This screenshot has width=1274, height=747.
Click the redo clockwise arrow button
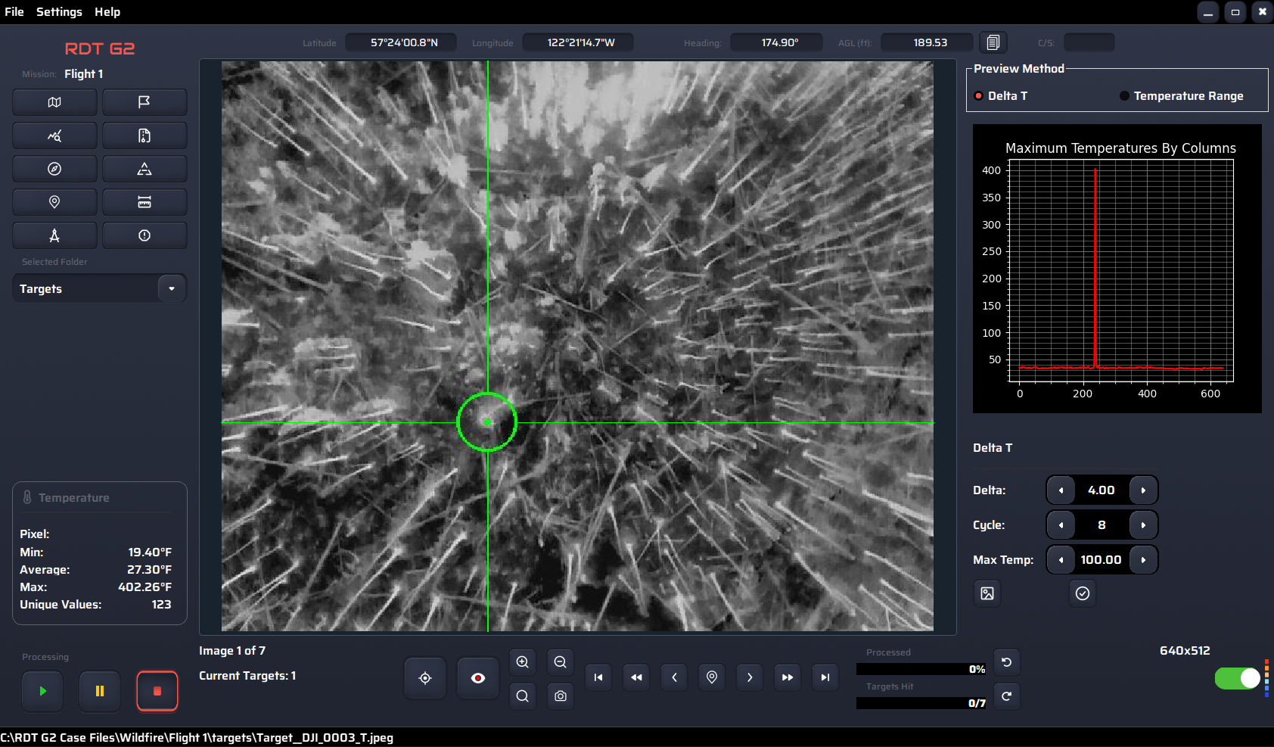(1007, 696)
